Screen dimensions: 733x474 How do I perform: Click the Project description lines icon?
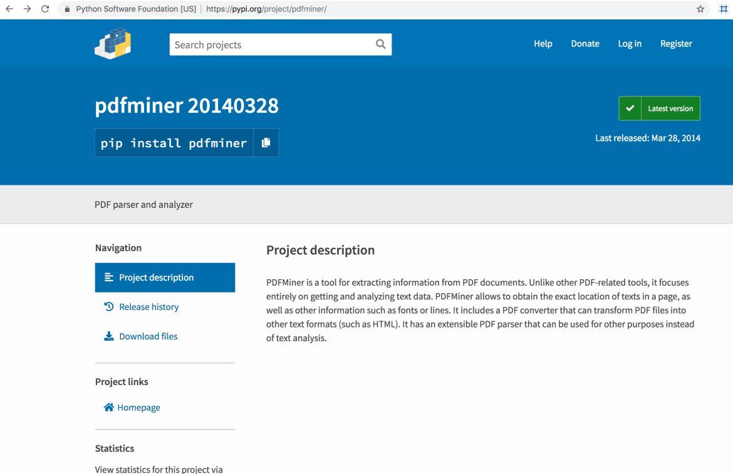109,277
